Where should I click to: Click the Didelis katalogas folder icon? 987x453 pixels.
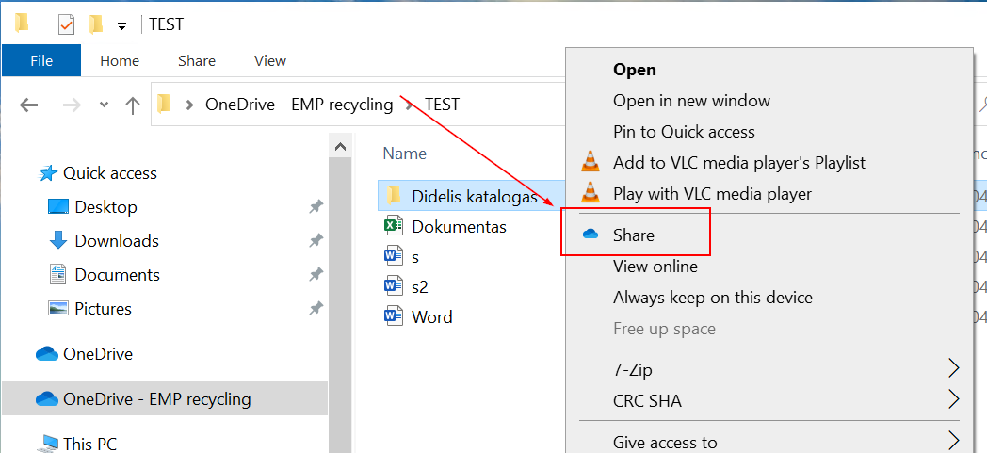(394, 196)
